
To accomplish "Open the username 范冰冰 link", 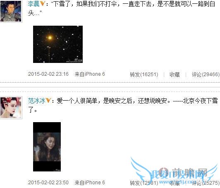I will [36, 101].
